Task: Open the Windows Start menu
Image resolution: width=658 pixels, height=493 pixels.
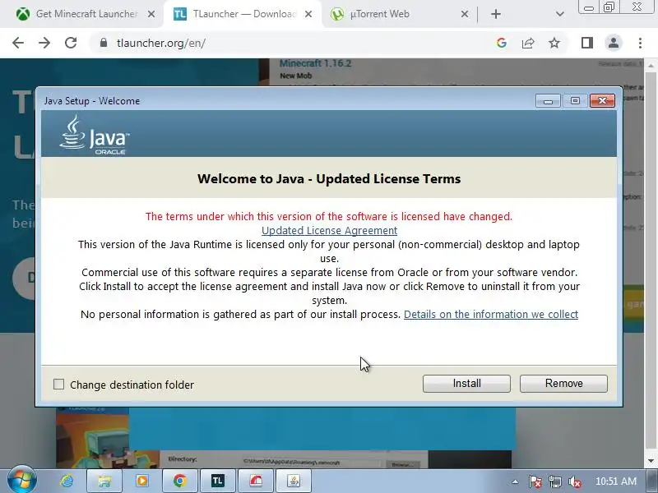Action: click(x=22, y=480)
